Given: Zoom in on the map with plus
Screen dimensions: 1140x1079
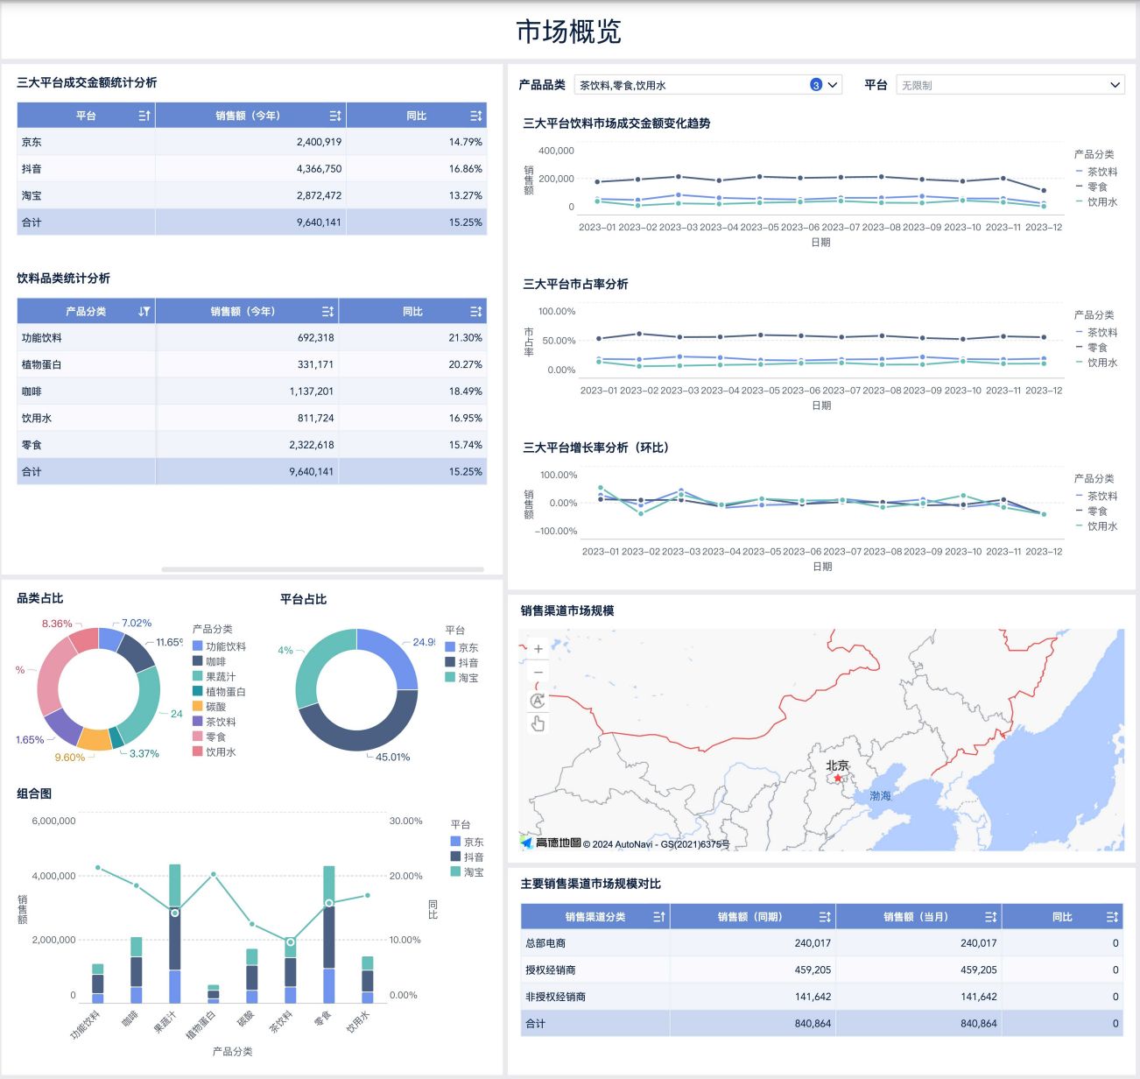Looking at the screenshot, I should [x=538, y=649].
